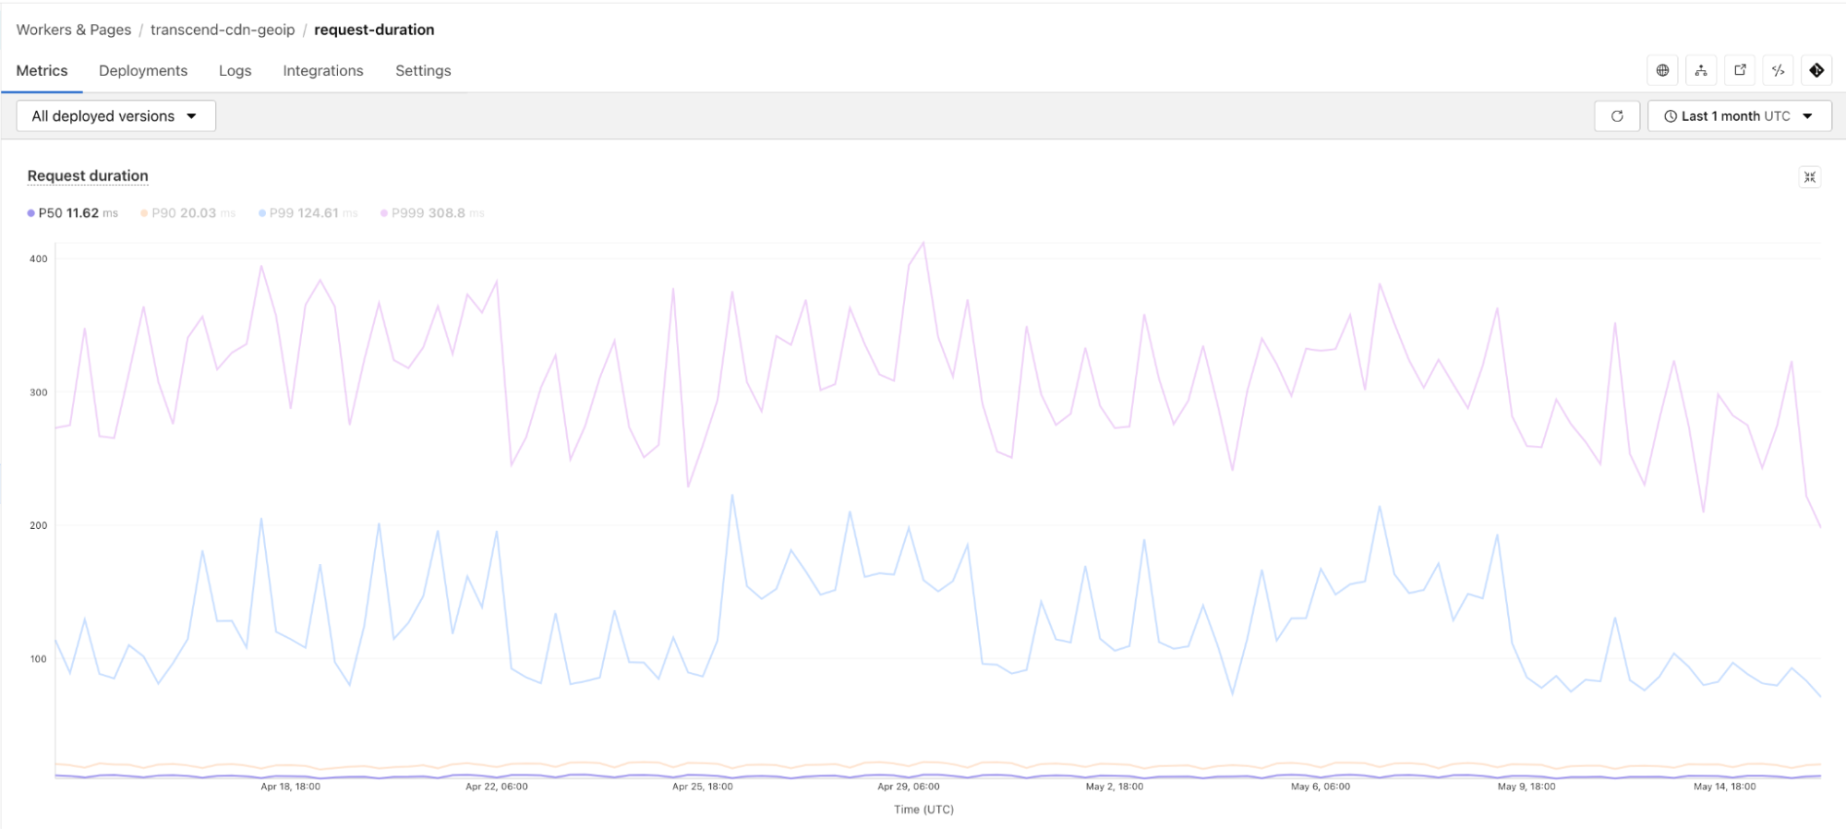Click the clock icon in time range
This screenshot has width=1846, height=829.
coord(1671,116)
